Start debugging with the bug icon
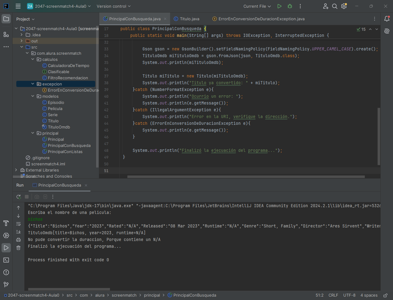This screenshot has height=300, width=393. (290, 6)
